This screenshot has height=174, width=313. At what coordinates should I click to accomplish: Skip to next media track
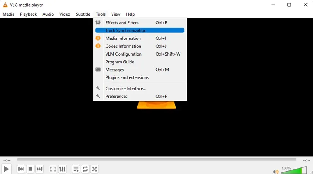click(x=40, y=169)
